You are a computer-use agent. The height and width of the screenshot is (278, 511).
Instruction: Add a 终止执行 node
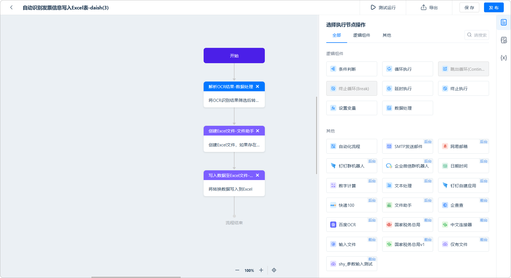463,88
